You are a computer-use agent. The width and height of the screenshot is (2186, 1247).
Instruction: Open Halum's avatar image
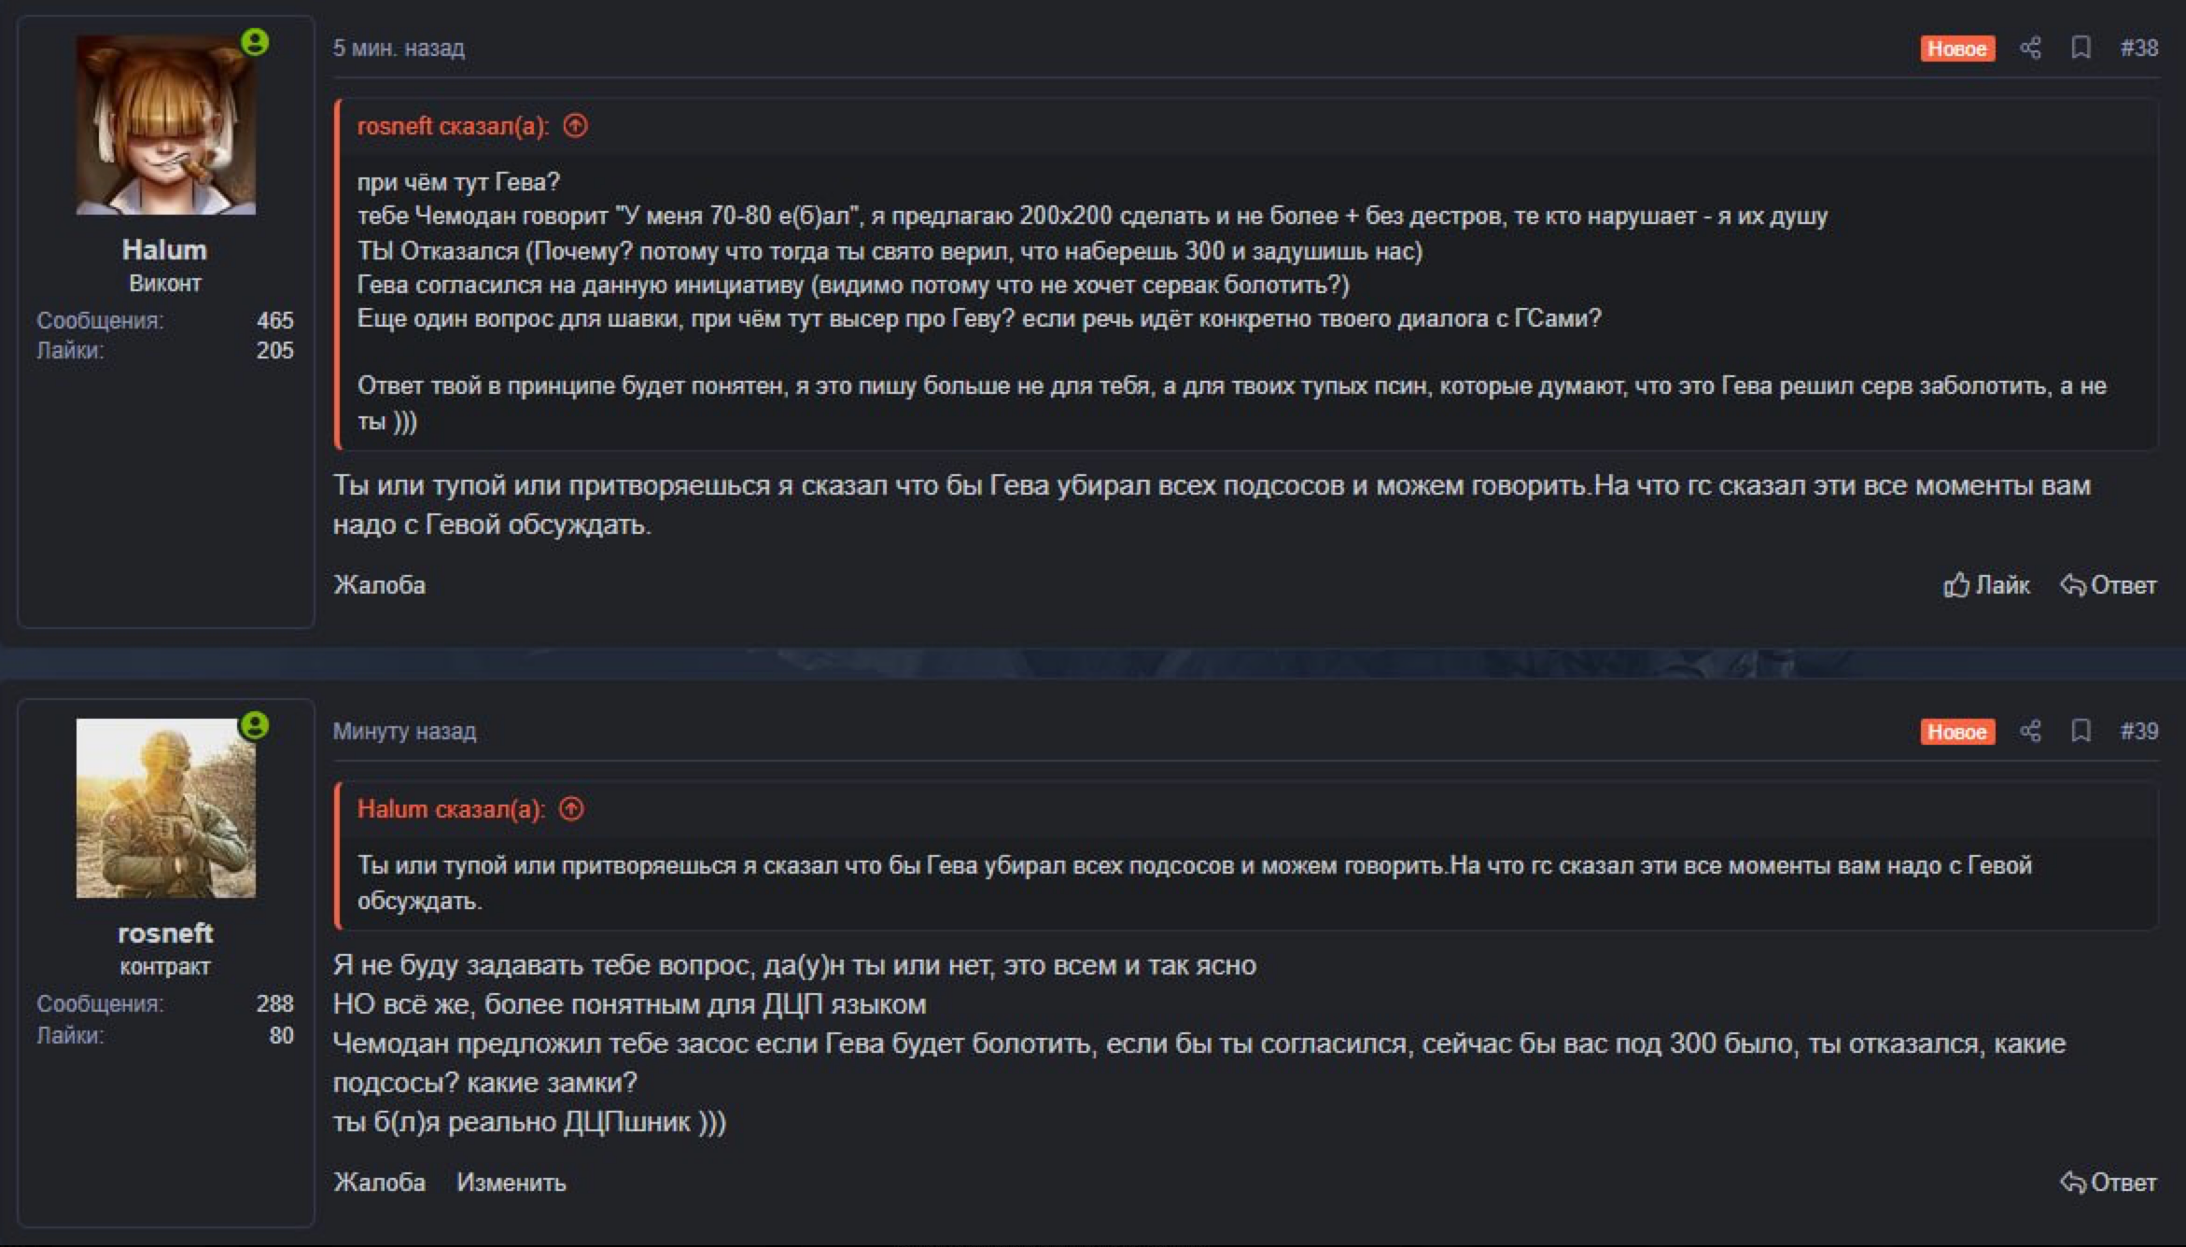pyautogui.click(x=165, y=125)
